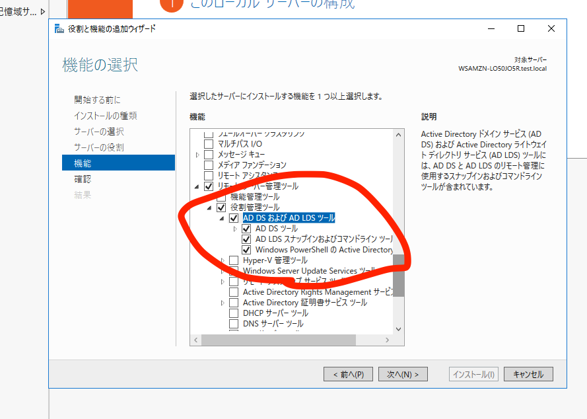This screenshot has height=419, width=587.
Task: Open the サーバーの選択 wizard step
Action: [99, 132]
